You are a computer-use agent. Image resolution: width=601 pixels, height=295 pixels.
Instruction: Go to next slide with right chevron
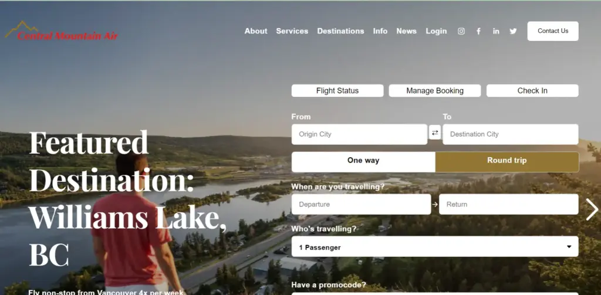tap(592, 209)
